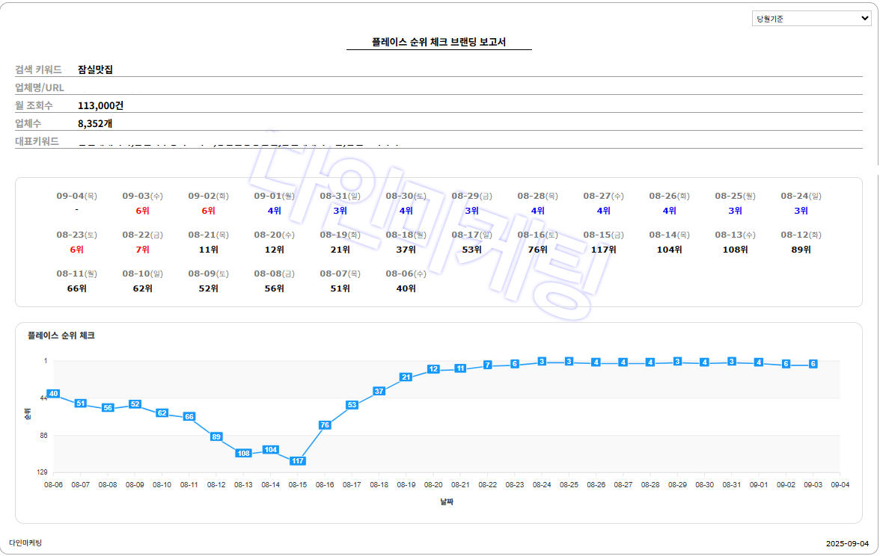Select the chart point labeled 108
Image resolution: width=880 pixels, height=556 pixels.
tap(243, 454)
